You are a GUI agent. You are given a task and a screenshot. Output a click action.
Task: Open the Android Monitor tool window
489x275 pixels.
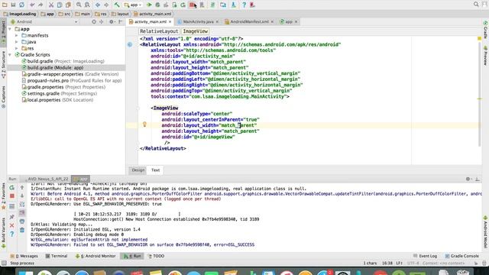[x=96, y=256]
